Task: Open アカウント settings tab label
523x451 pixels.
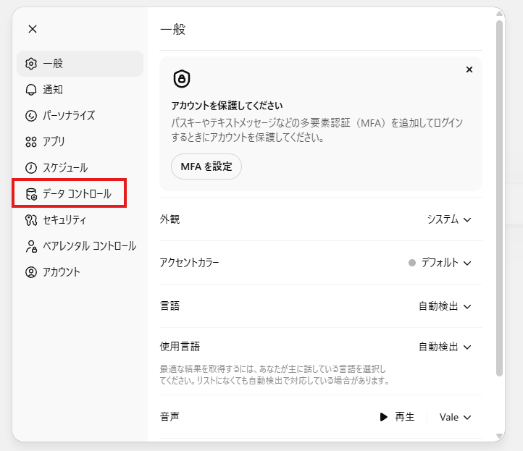Action: tap(62, 272)
